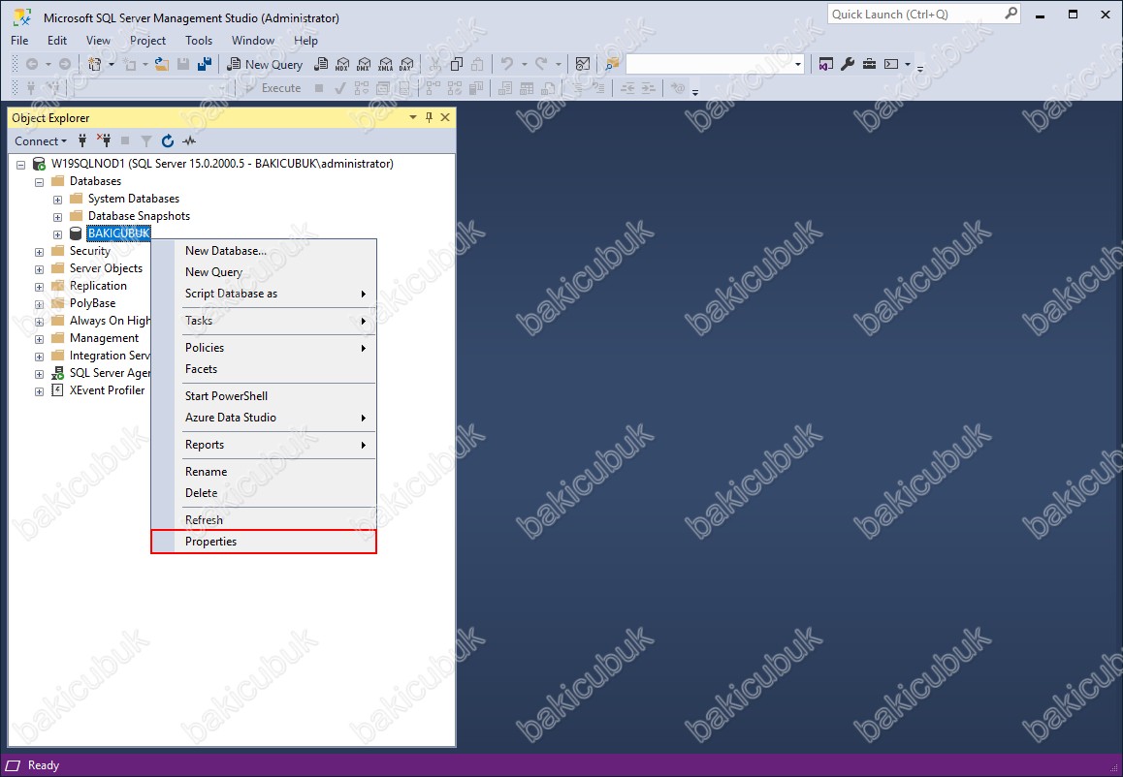Open the Find combo box dropdown arrow

point(798,64)
